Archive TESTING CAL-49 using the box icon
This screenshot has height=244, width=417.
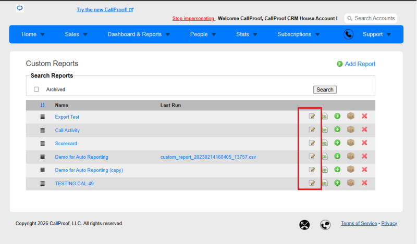(351, 183)
